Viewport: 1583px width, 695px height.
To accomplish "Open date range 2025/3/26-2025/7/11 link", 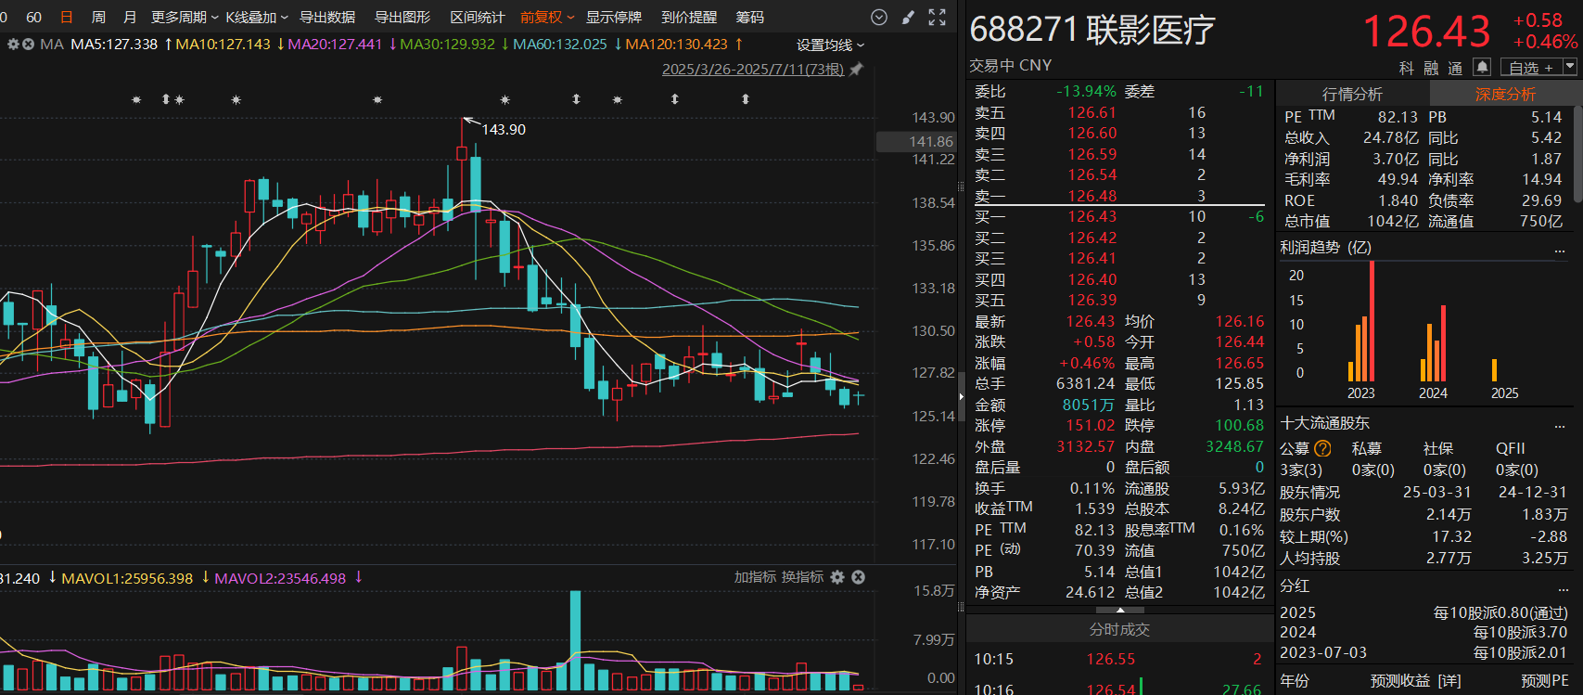I will [753, 70].
